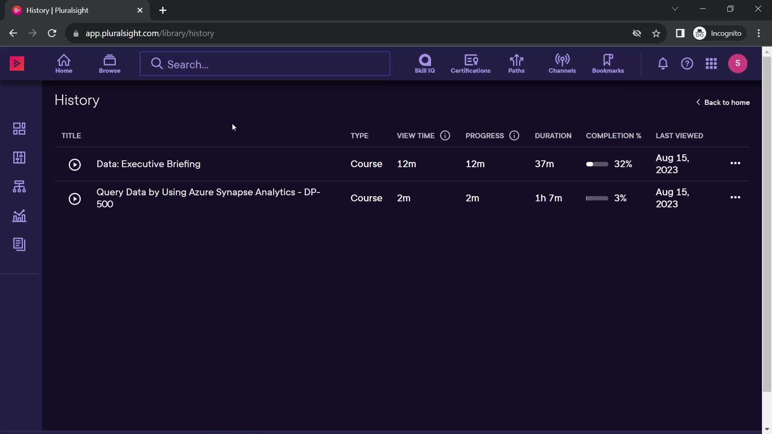Open Query Data by Using Azure Synapse Analytics title
The image size is (772, 434).
[208, 198]
